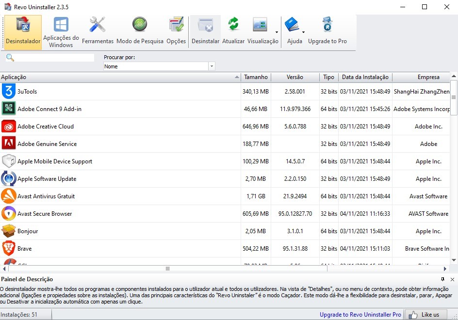458x320 pixels.
Task: Sort by Data da Instalação column
Action: (365, 77)
